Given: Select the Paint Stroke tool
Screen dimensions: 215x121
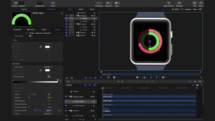Looking at the screenshot, I should [x=151, y=77].
